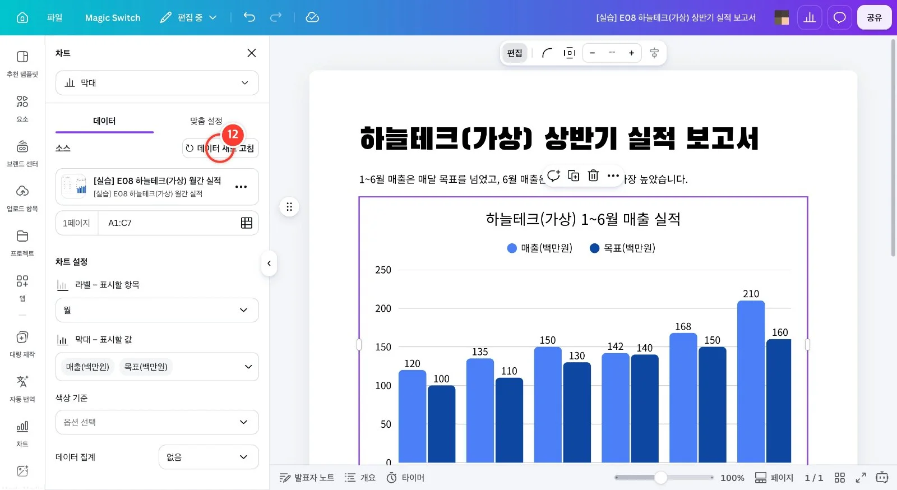Enter fullscreen presentation mode

pos(861,478)
